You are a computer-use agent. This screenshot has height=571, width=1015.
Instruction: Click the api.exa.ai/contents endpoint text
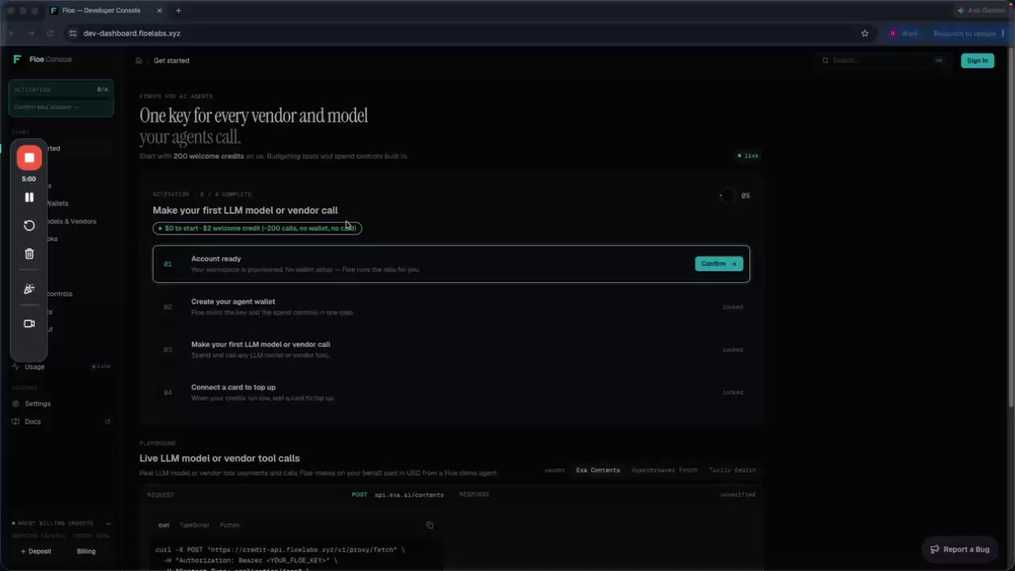point(409,495)
